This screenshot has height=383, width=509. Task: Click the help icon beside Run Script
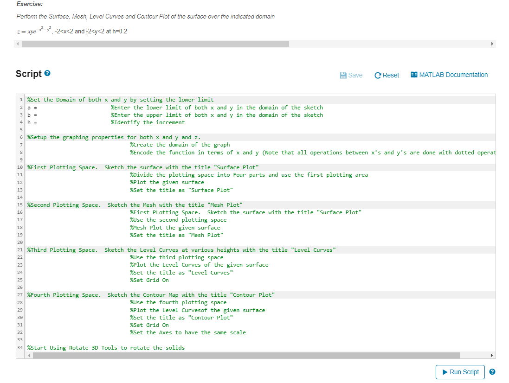tap(492, 372)
